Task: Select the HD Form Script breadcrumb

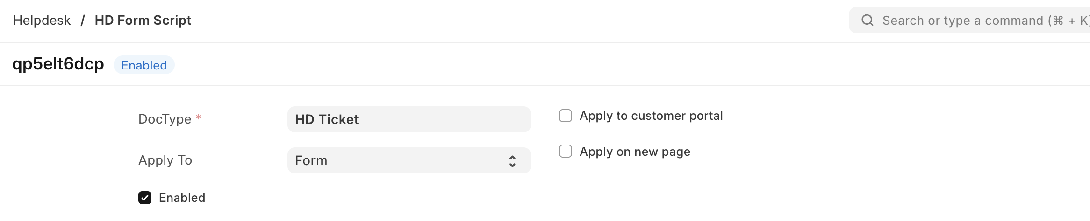Action: 143,21
